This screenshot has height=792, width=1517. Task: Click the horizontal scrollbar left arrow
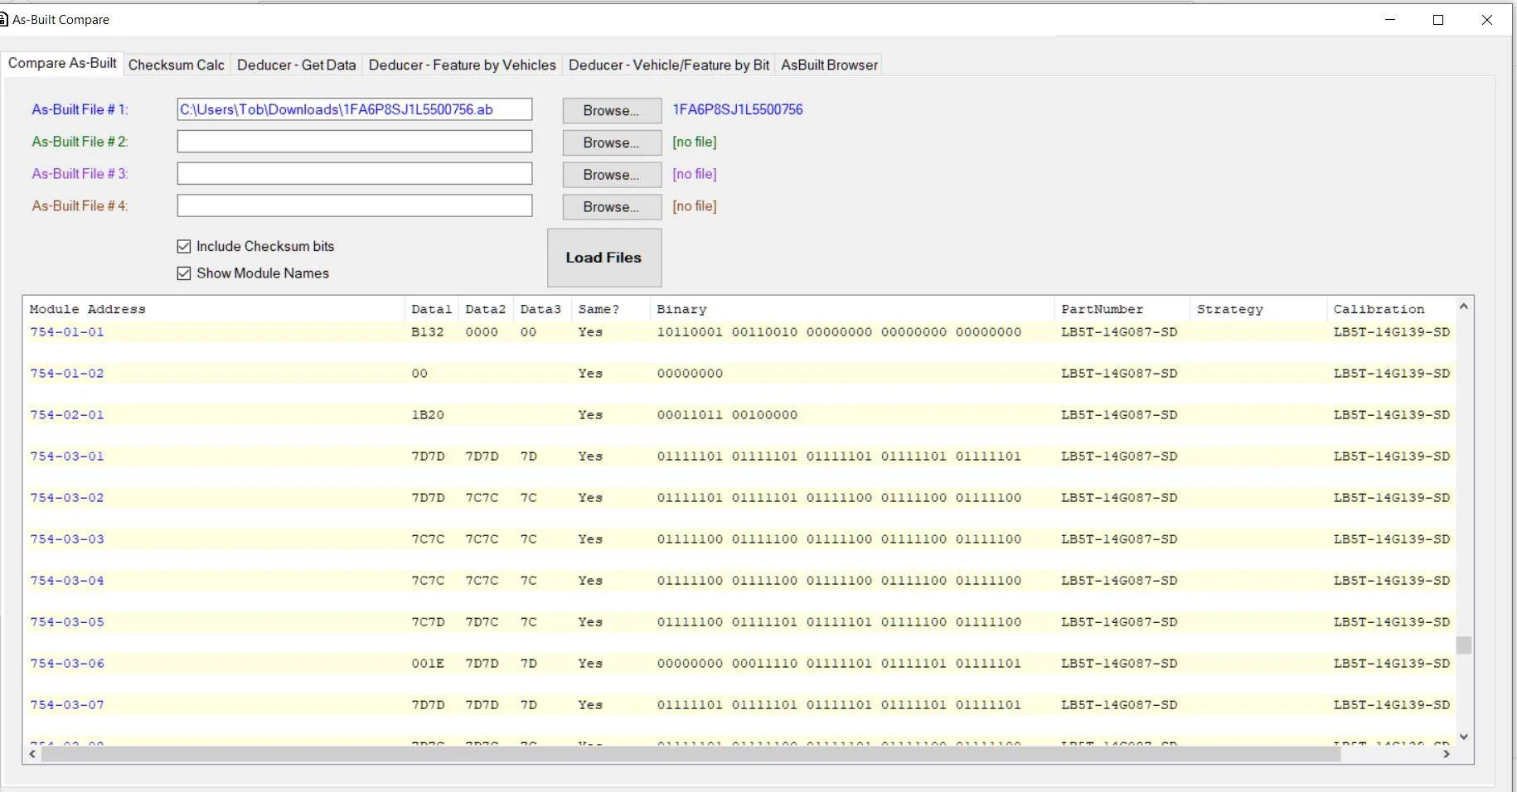click(x=32, y=755)
